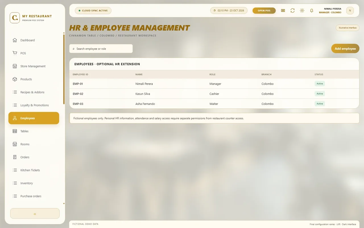Screen dimensions: 364x228
Task: Open the notifications bell
Action: [x=312, y=11]
